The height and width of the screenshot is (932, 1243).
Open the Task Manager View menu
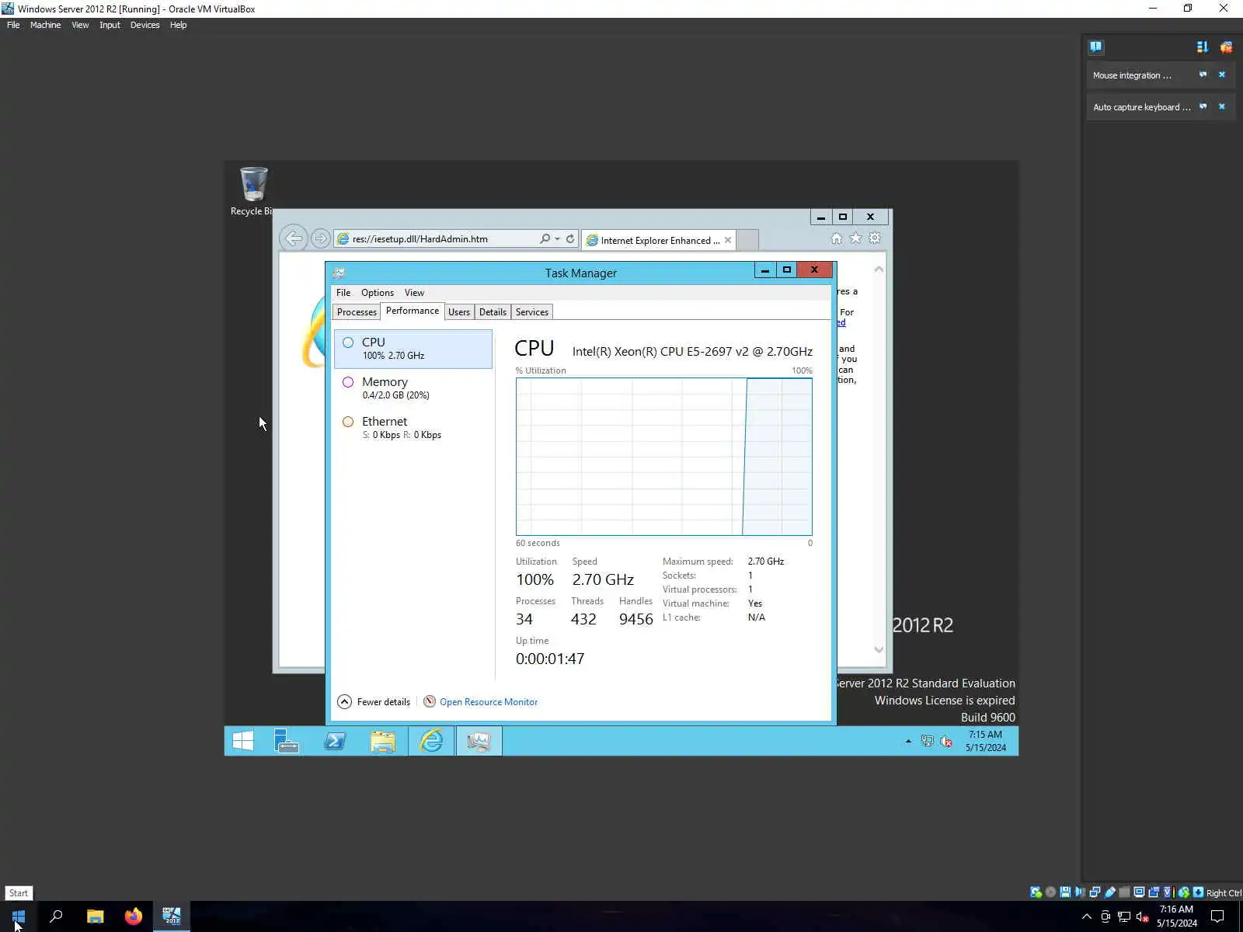(x=414, y=293)
